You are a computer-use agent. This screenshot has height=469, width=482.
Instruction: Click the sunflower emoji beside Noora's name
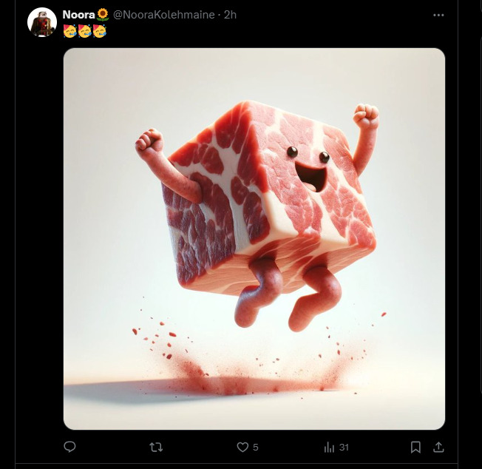tap(103, 15)
